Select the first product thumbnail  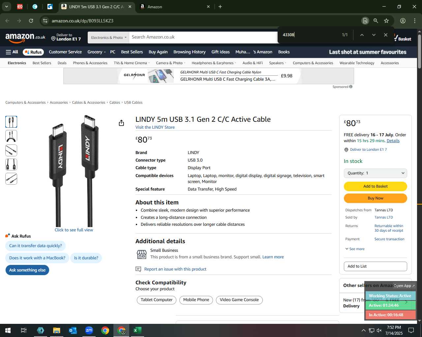pos(11,122)
